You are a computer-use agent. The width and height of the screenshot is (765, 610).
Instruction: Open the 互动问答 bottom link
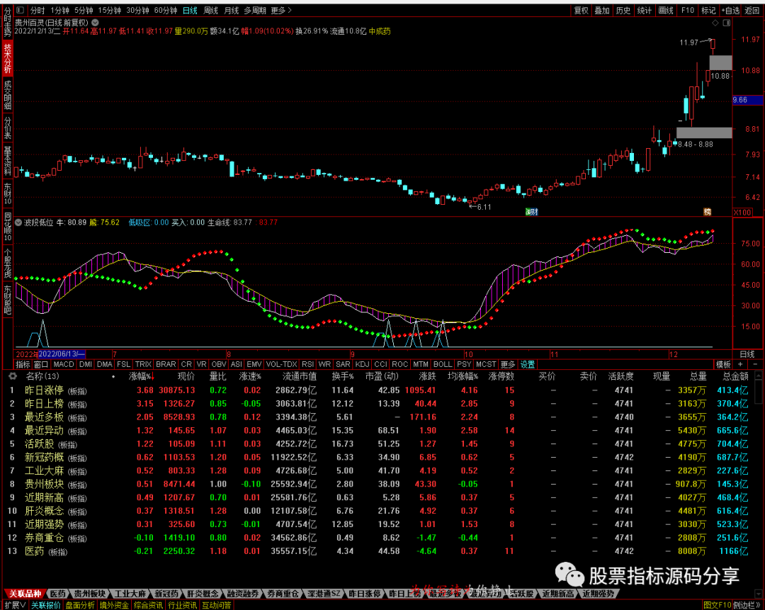(216, 605)
